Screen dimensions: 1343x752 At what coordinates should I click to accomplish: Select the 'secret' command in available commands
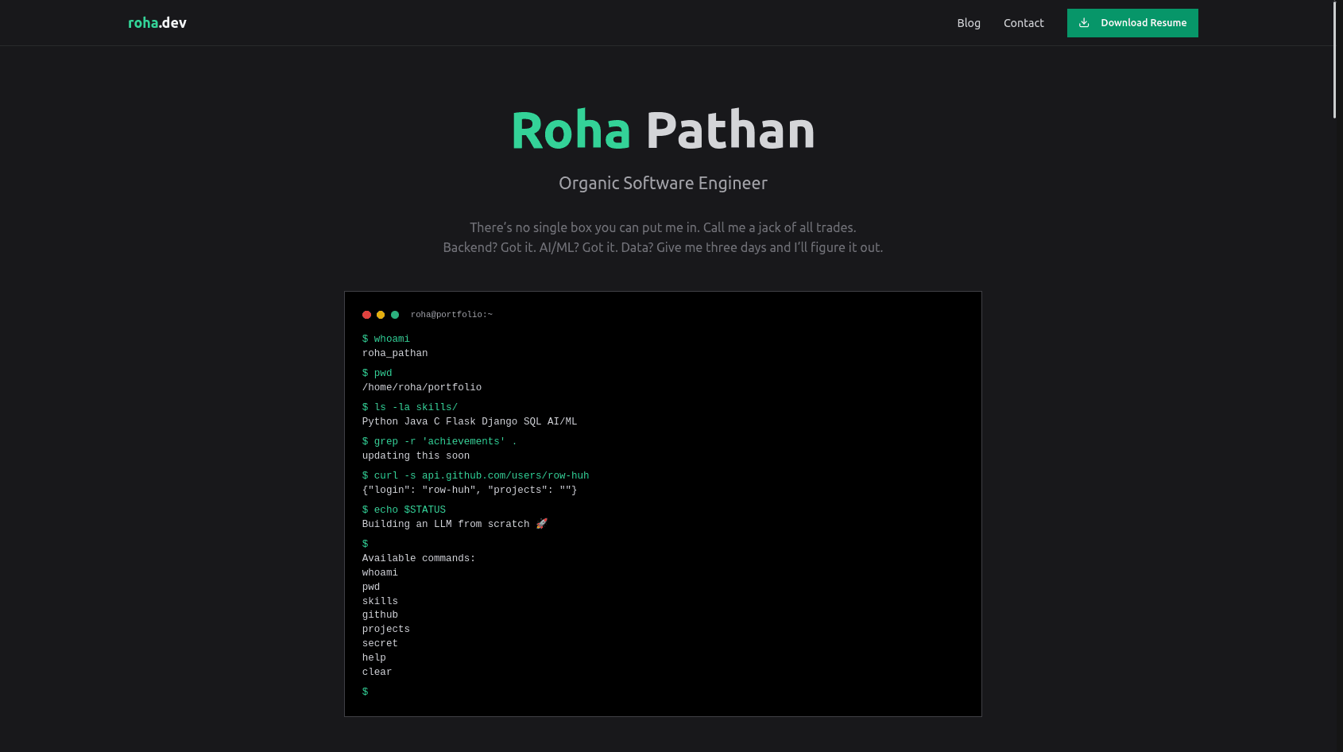pos(380,643)
